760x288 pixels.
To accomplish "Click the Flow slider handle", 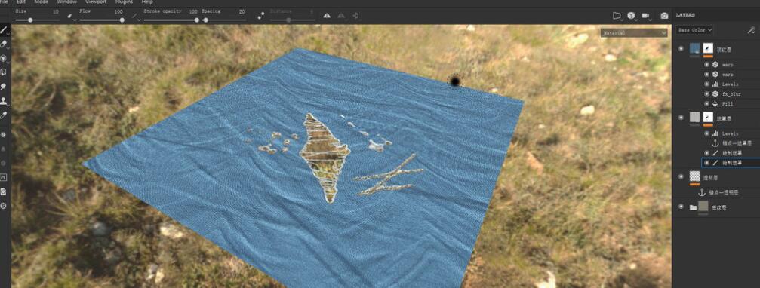I will click(122, 20).
